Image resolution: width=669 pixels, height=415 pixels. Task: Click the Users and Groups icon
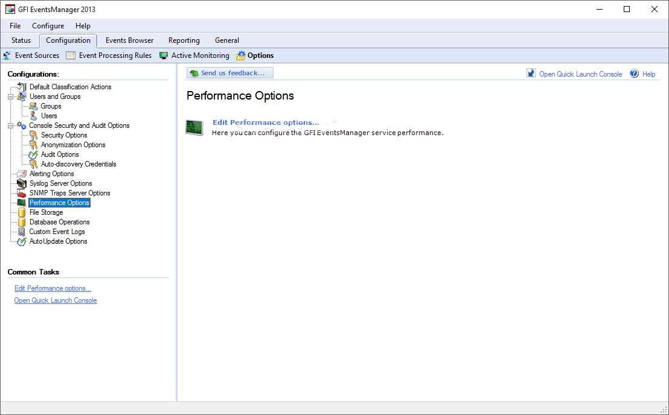click(x=21, y=97)
